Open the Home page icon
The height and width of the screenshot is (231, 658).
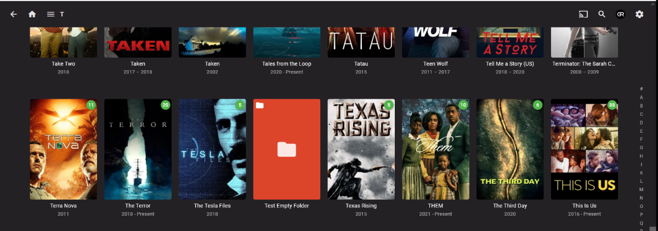tap(32, 14)
